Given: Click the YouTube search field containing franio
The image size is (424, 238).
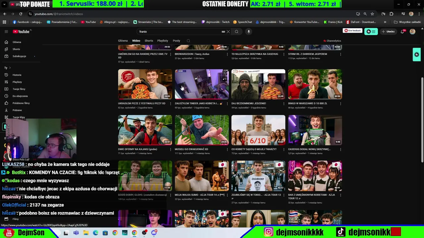Looking at the screenshot, I should (181, 32).
